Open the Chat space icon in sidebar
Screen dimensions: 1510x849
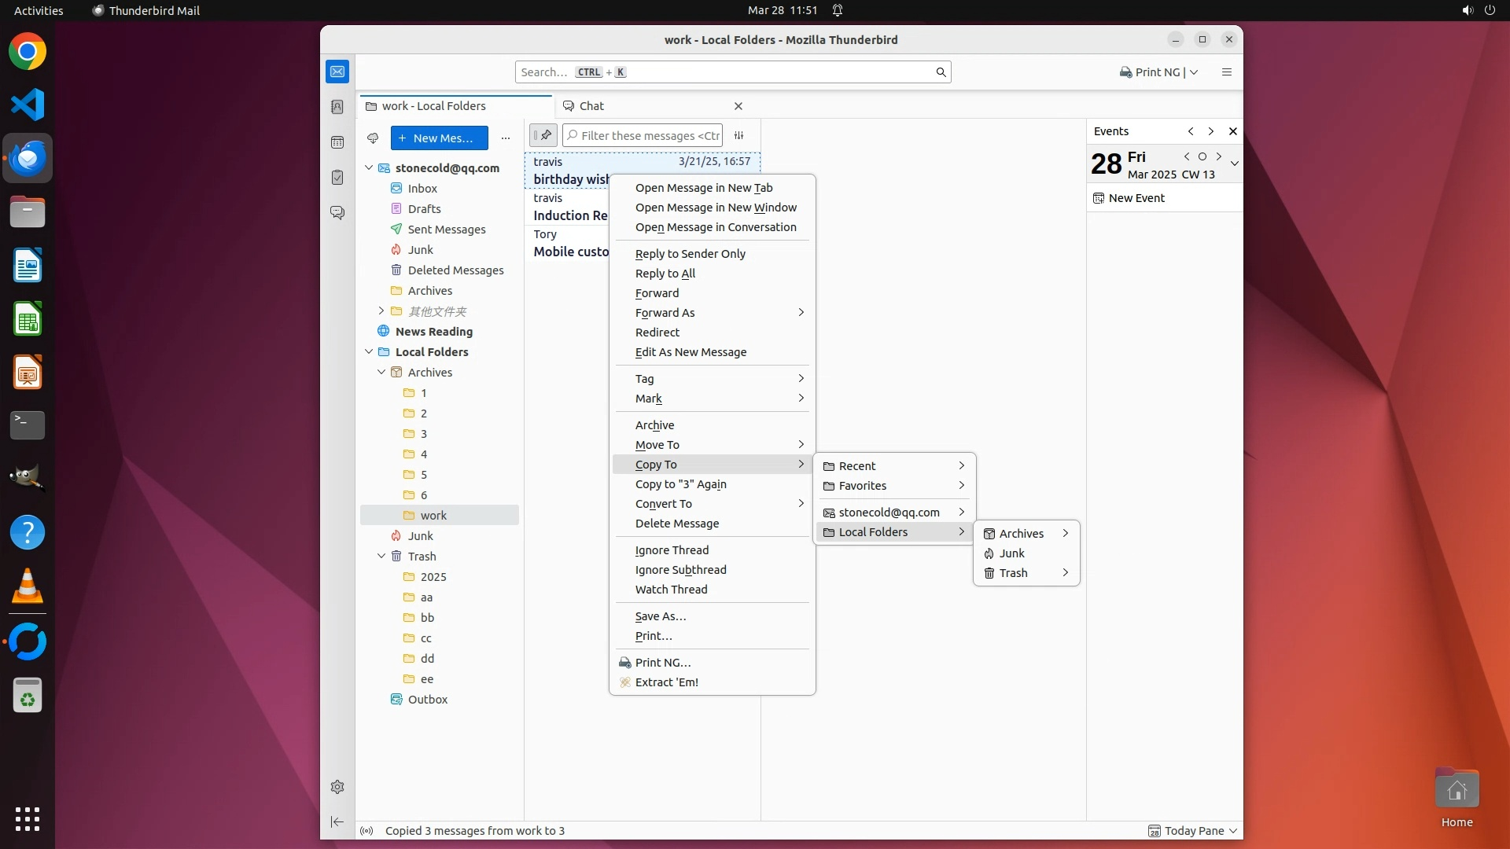point(337,213)
